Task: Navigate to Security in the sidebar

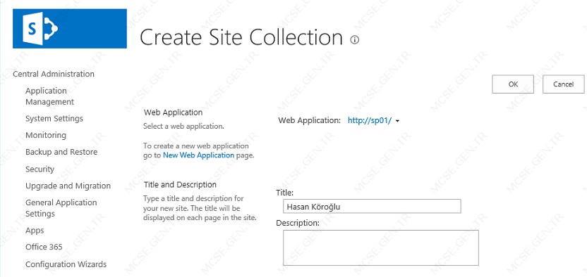Action: pyautogui.click(x=40, y=169)
